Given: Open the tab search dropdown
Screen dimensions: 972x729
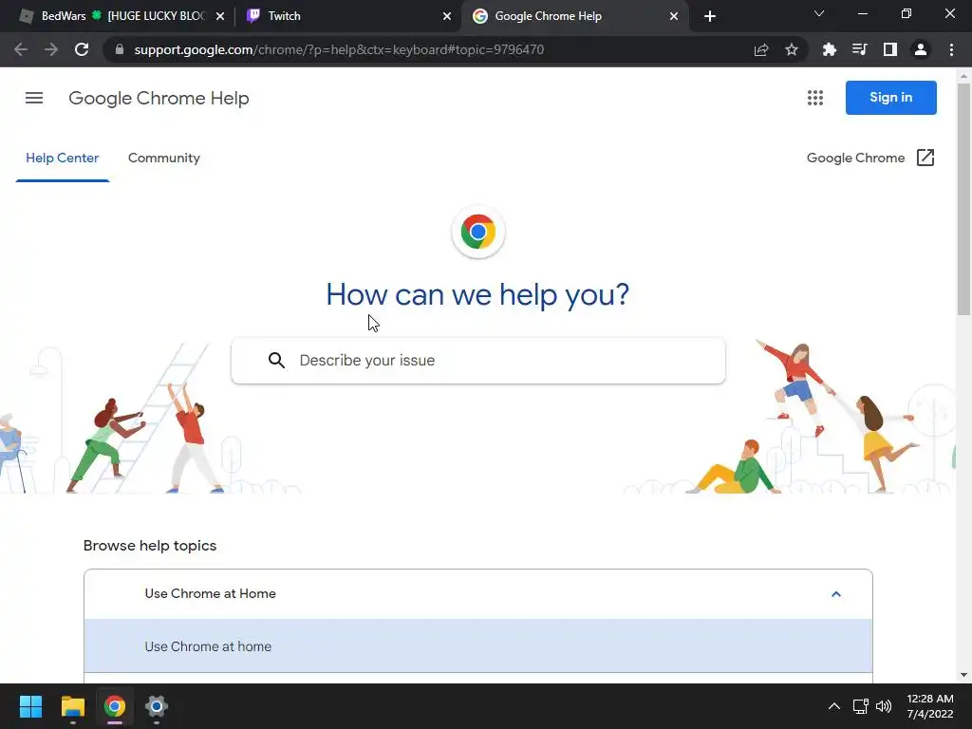Looking at the screenshot, I should 818,13.
